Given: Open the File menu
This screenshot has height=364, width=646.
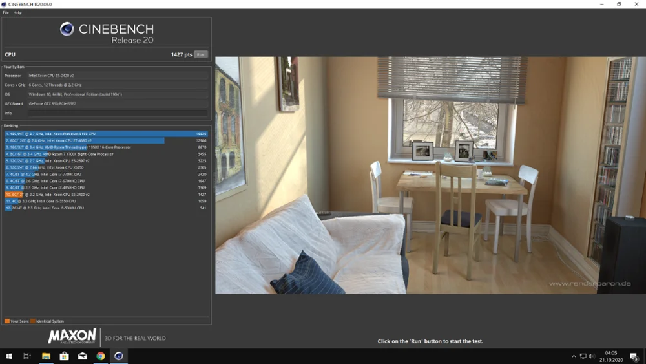Looking at the screenshot, I should click(6, 12).
